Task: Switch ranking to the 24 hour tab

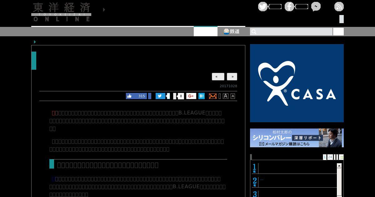Action: click(330, 157)
